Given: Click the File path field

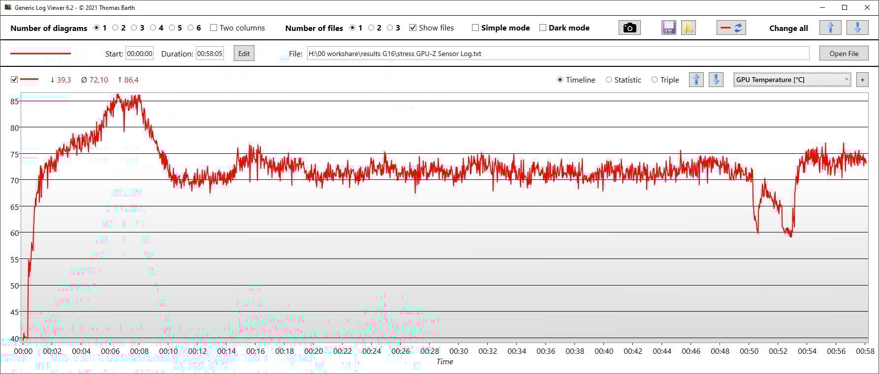Looking at the screenshot, I should pos(558,54).
